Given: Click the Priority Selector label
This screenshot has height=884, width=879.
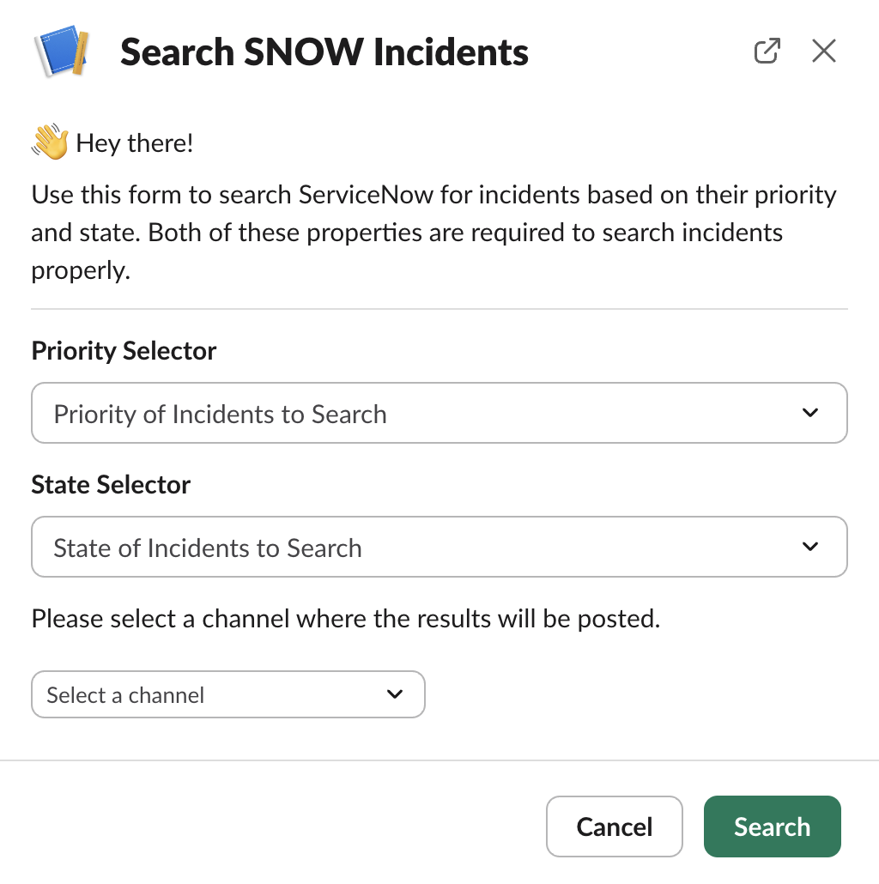Looking at the screenshot, I should (124, 351).
